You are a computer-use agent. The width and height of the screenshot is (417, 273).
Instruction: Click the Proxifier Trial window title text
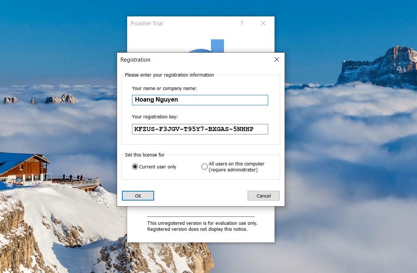pos(147,23)
